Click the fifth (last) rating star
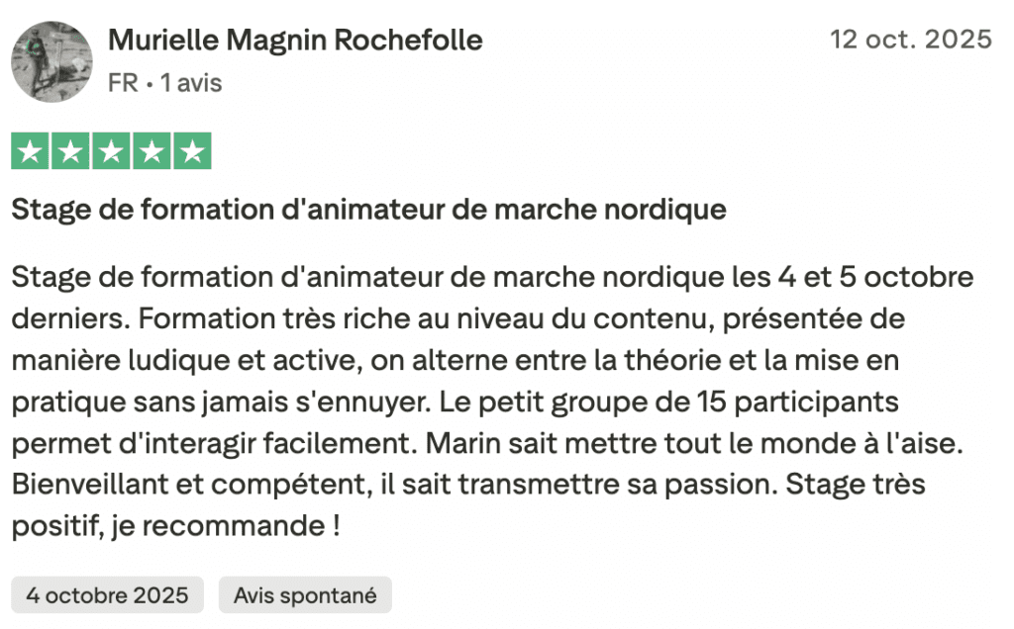The height and width of the screenshot is (629, 1014). click(x=192, y=151)
